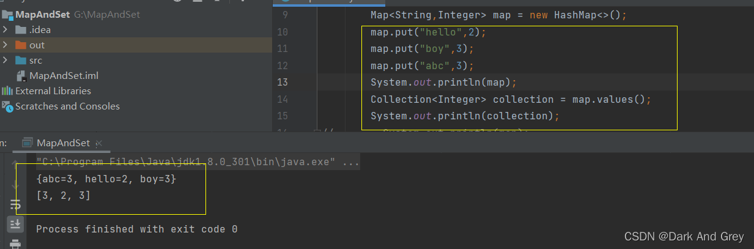Click the External Libraries bar-chart icon
The height and width of the screenshot is (249, 754).
pyautogui.click(x=7, y=91)
